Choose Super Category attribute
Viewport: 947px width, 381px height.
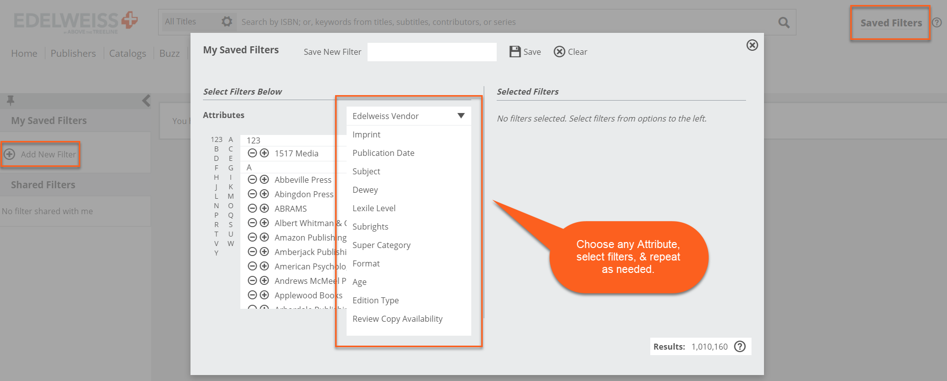pos(381,245)
